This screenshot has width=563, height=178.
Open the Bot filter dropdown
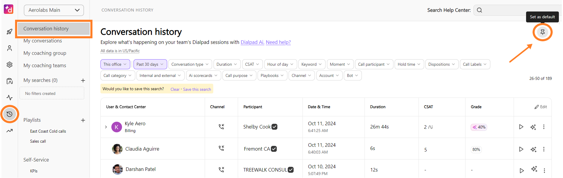click(x=353, y=75)
